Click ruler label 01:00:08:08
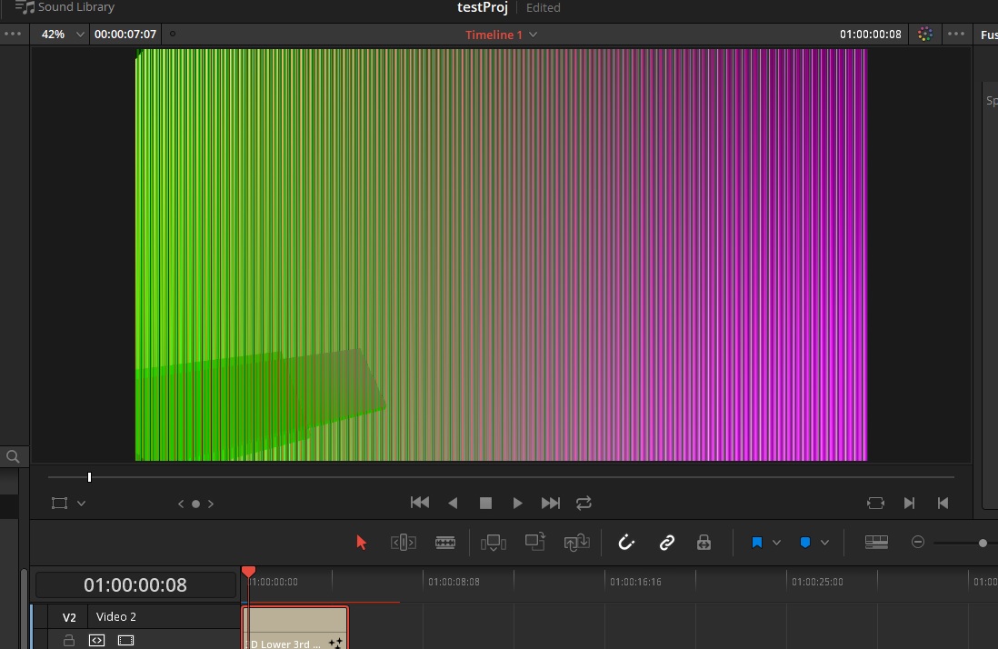998x649 pixels. [454, 582]
